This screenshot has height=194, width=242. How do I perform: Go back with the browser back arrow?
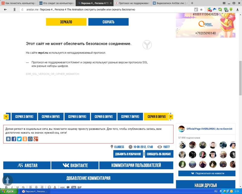5,10
